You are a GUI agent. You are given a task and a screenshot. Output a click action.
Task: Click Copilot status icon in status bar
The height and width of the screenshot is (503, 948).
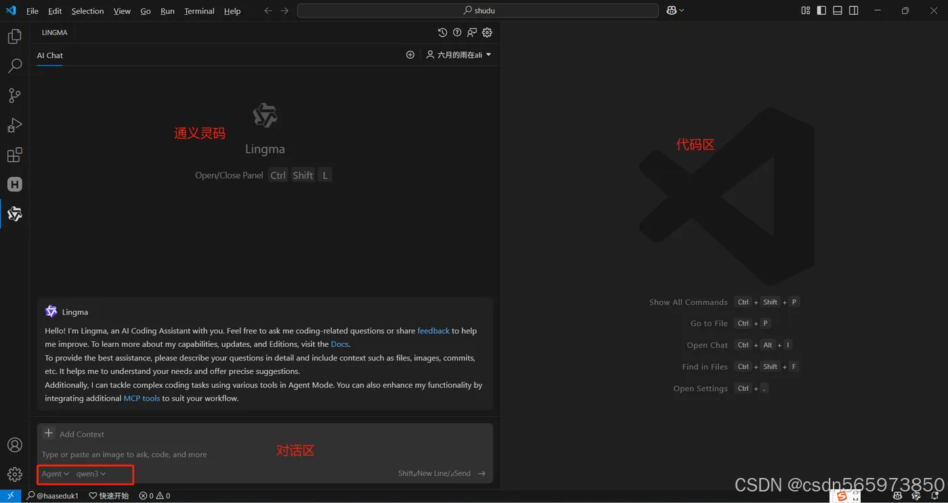pos(897,496)
